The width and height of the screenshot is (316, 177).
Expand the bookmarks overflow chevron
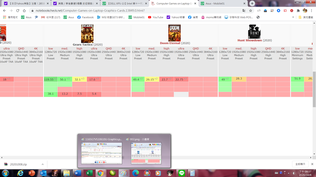coord(293,17)
